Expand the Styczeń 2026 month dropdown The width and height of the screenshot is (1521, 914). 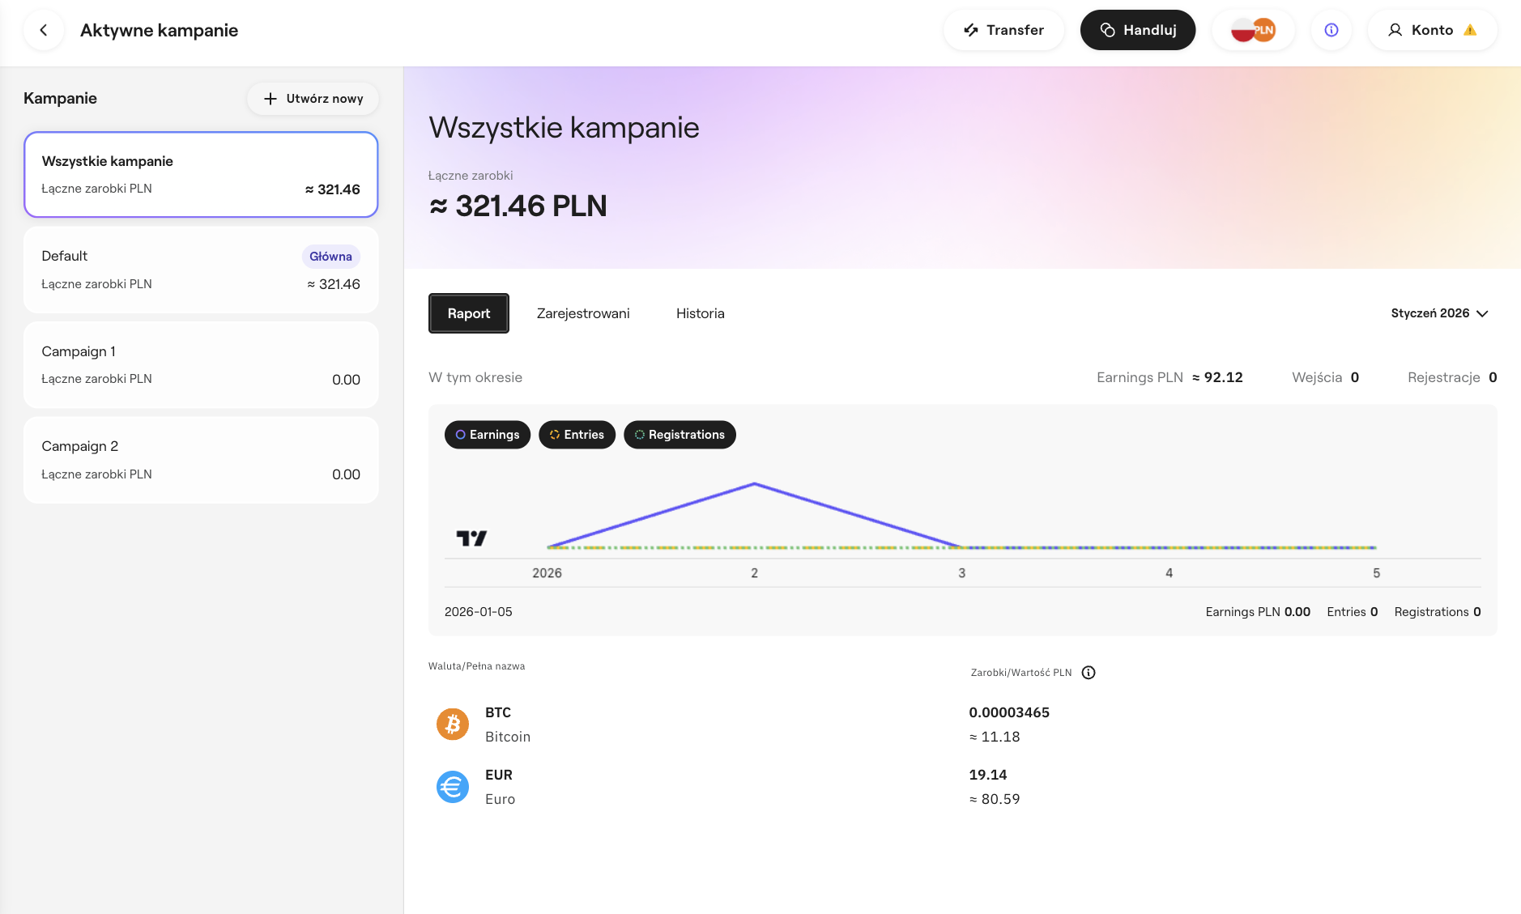point(1439,313)
